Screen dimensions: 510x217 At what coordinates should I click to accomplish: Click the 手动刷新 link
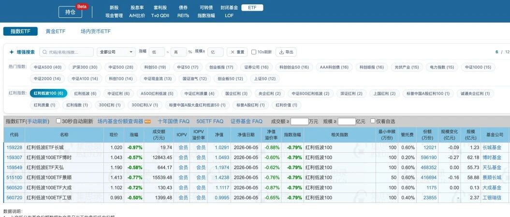tap(37, 121)
